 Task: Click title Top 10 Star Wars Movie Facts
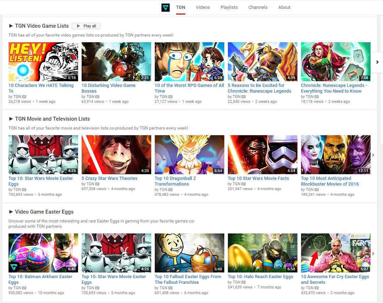pyautogui.click(x=258, y=178)
